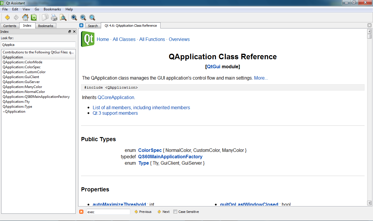
Task: Open the ColorSpec enum link
Action: pyautogui.click(x=150, y=150)
